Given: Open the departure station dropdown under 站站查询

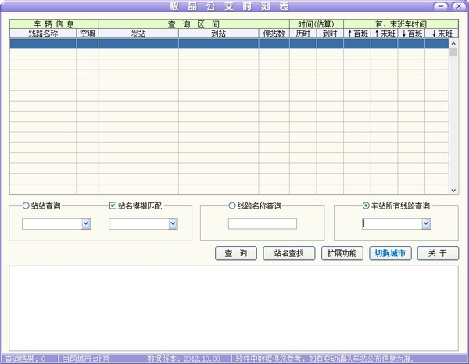Looking at the screenshot, I should point(86,224).
